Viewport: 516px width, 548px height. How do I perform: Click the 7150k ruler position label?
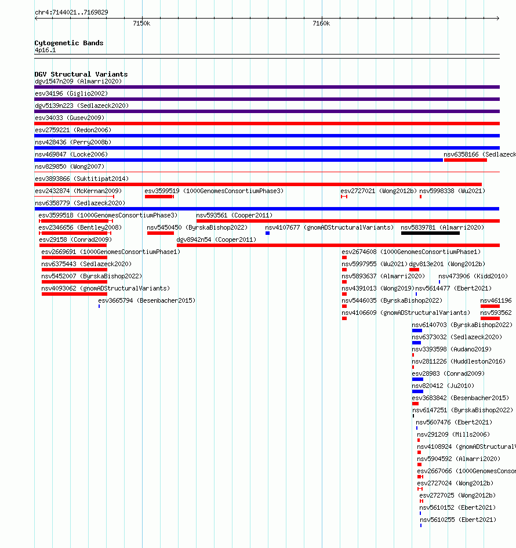[141, 24]
